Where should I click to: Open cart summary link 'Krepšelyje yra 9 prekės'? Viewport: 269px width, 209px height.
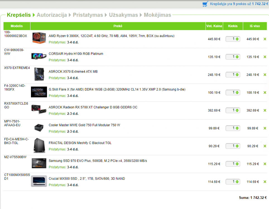pos(239,4)
